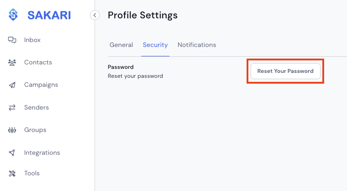
Task: Select the Contacts people icon
Action: 12,63
